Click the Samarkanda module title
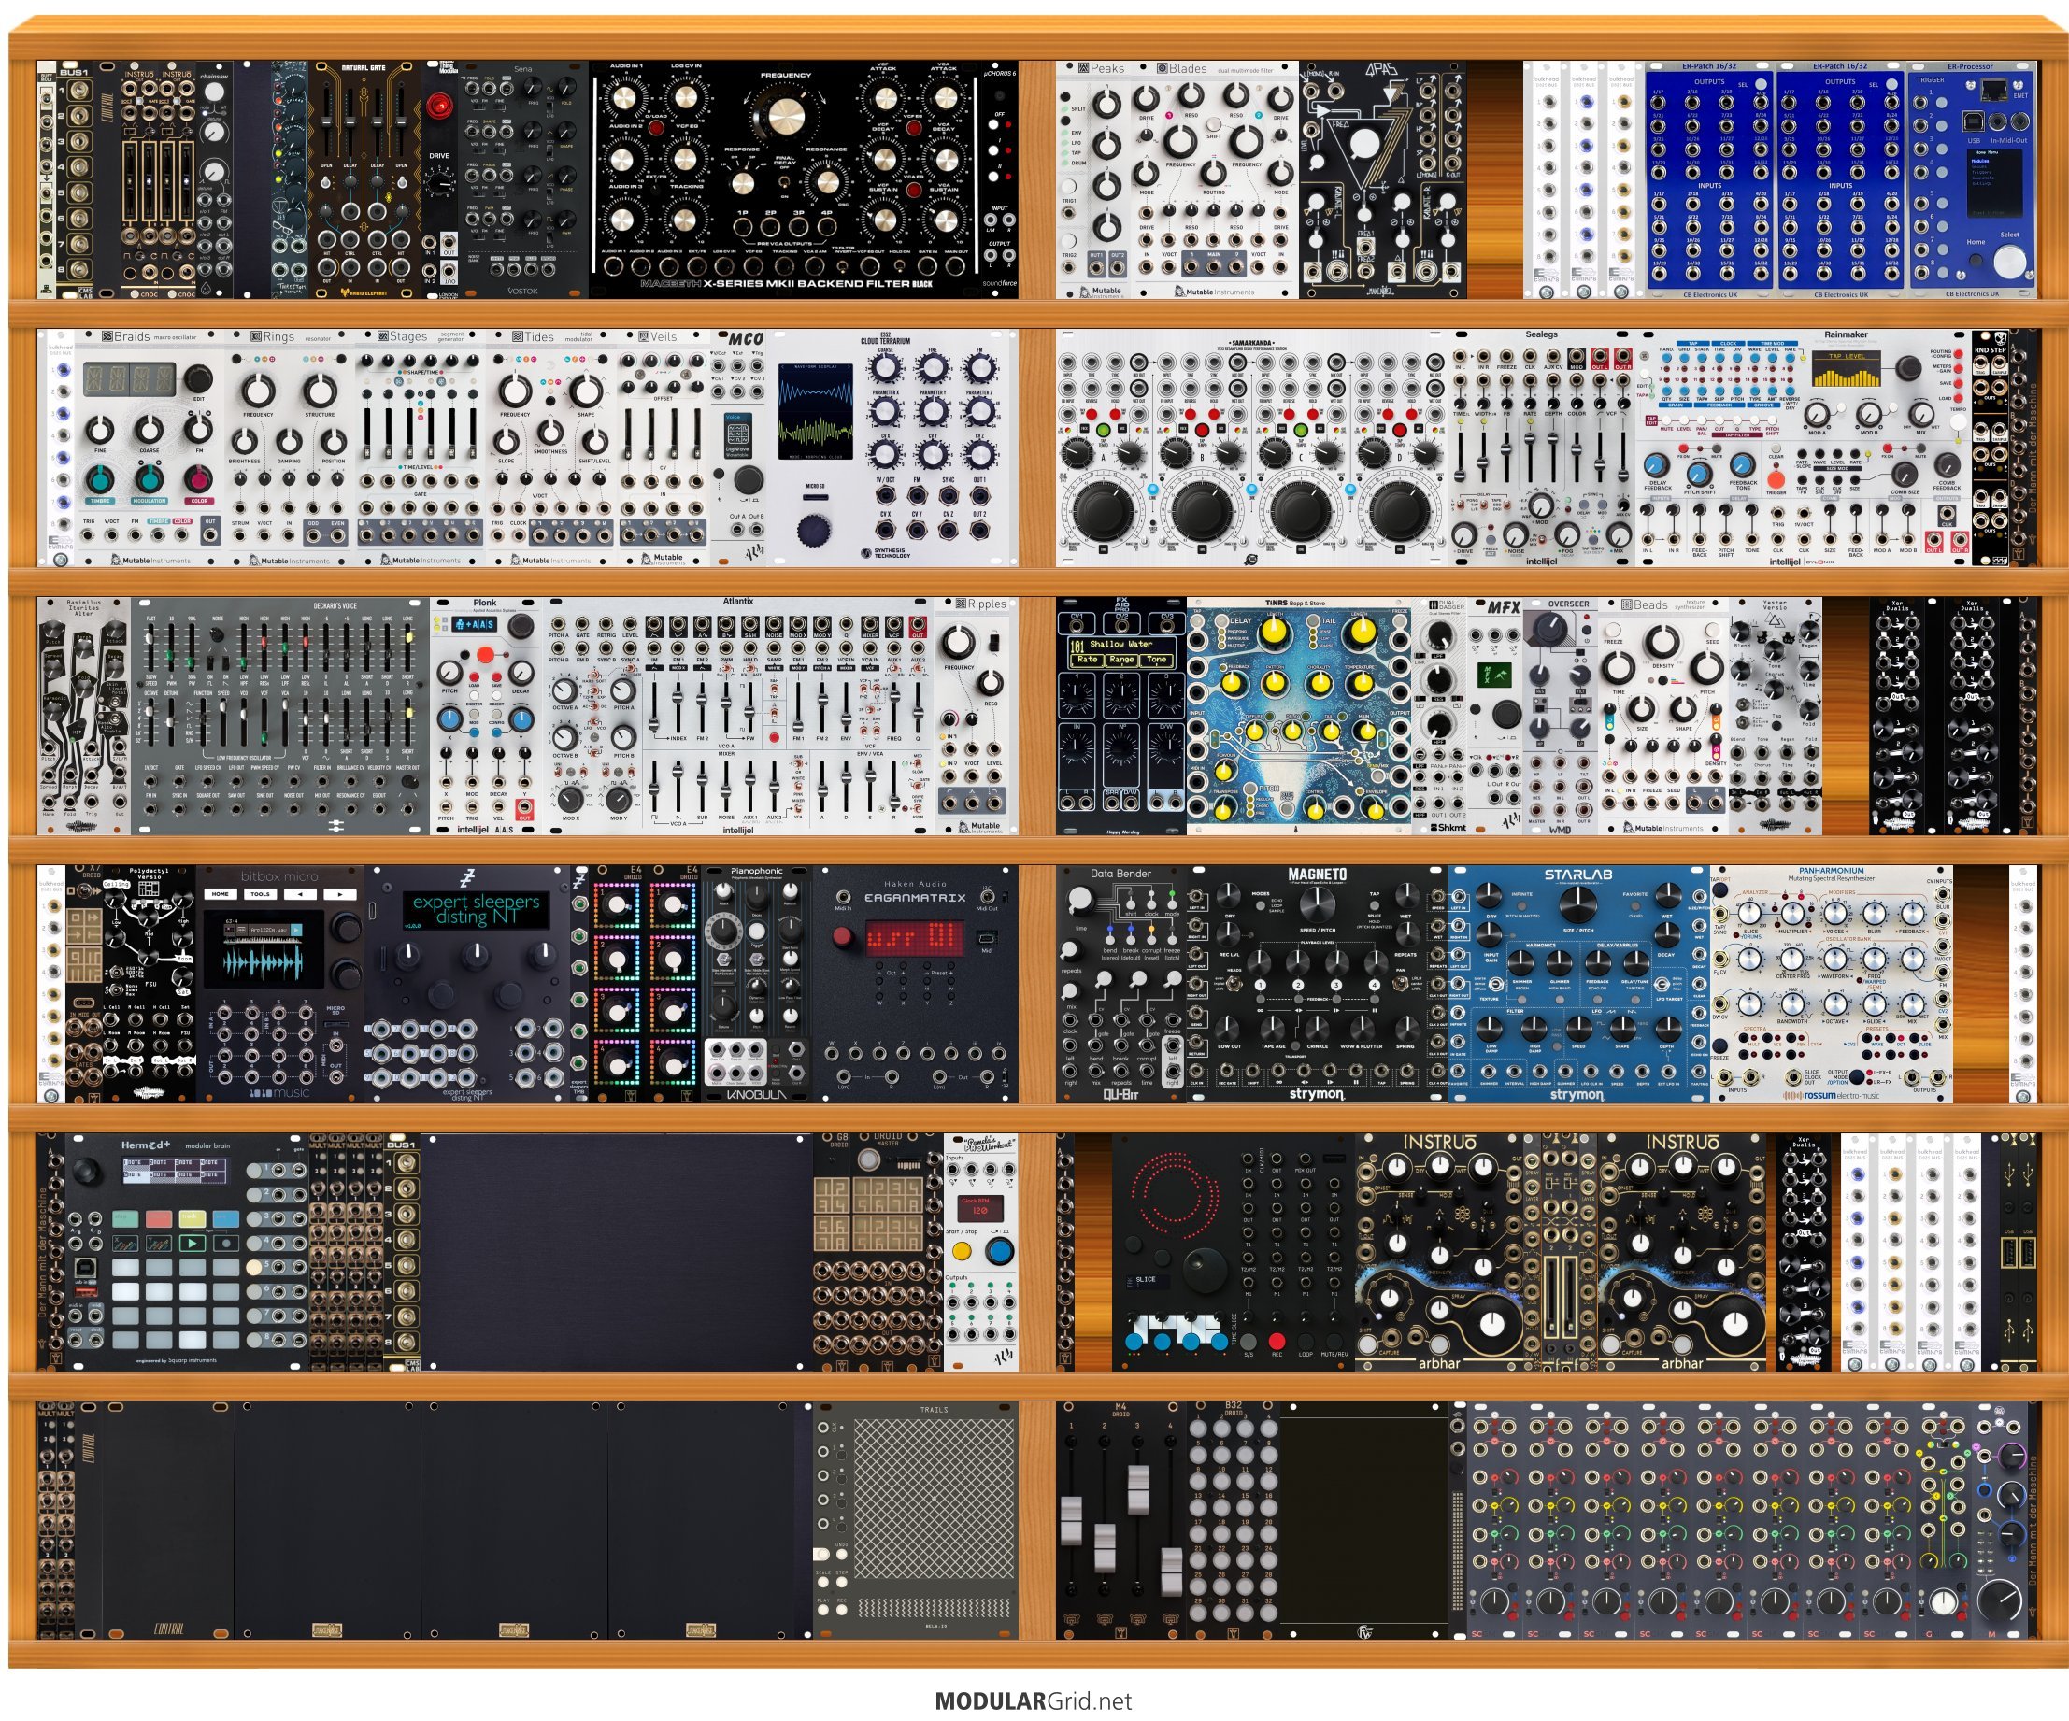The height and width of the screenshot is (1721, 2069). click(1252, 343)
